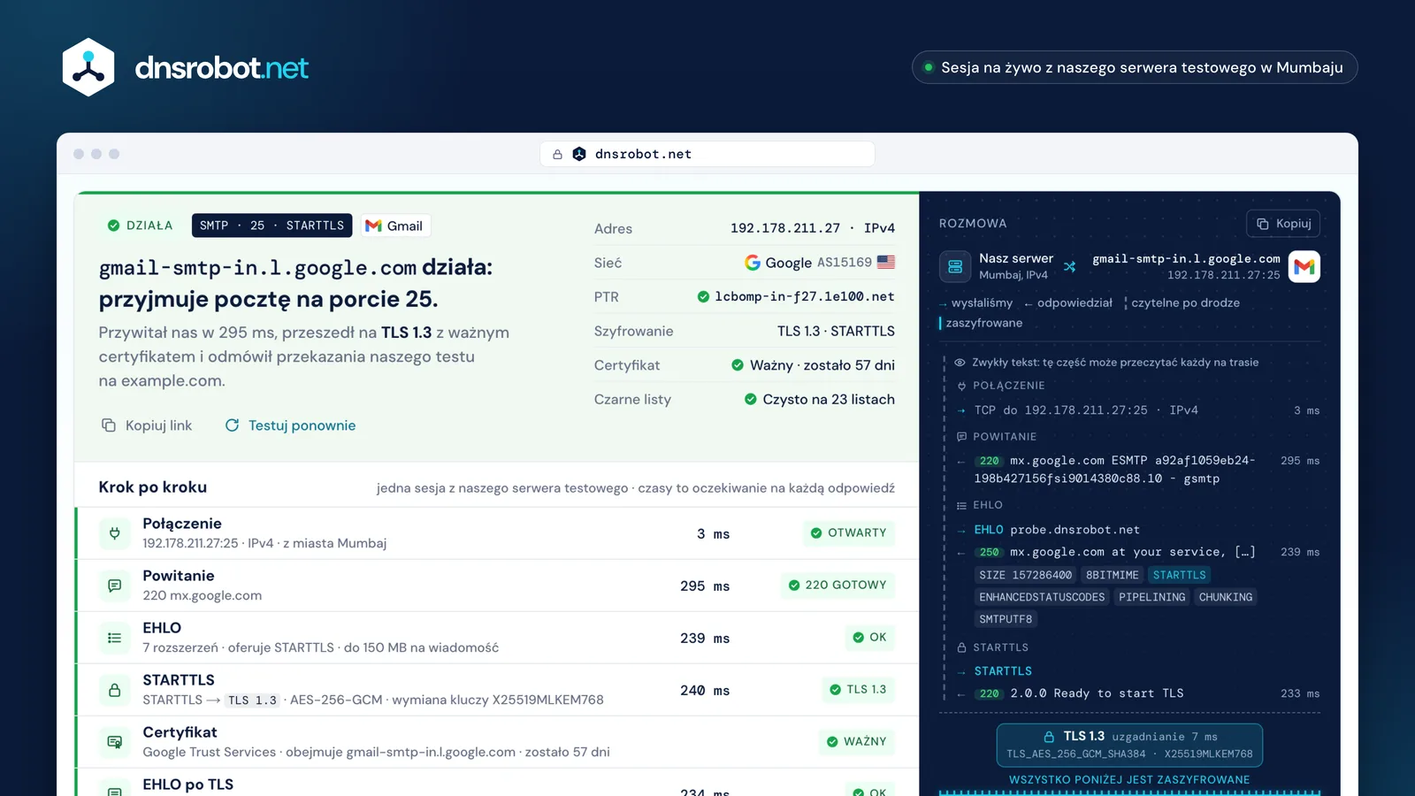The image size is (1415, 796).
Task: Click the crossing arrows icon between servers
Action: 1070,266
